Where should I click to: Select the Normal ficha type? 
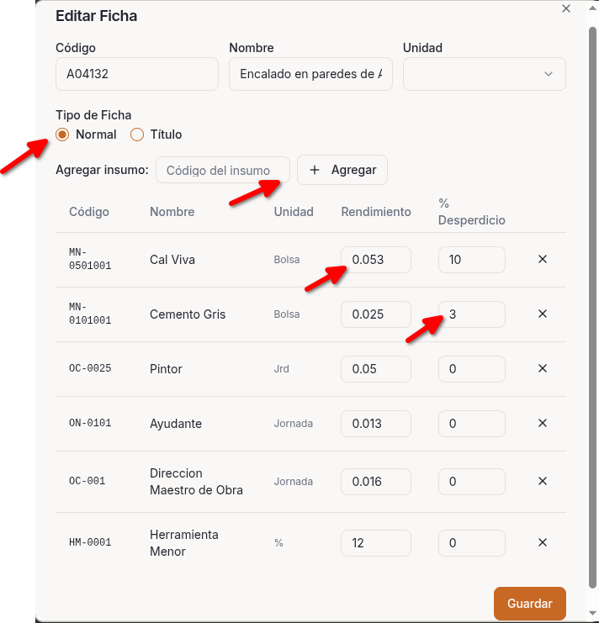coord(62,135)
